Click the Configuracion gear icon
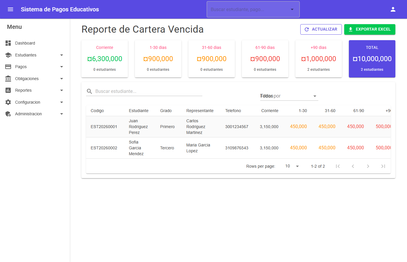The image size is (407, 262). tap(8, 102)
